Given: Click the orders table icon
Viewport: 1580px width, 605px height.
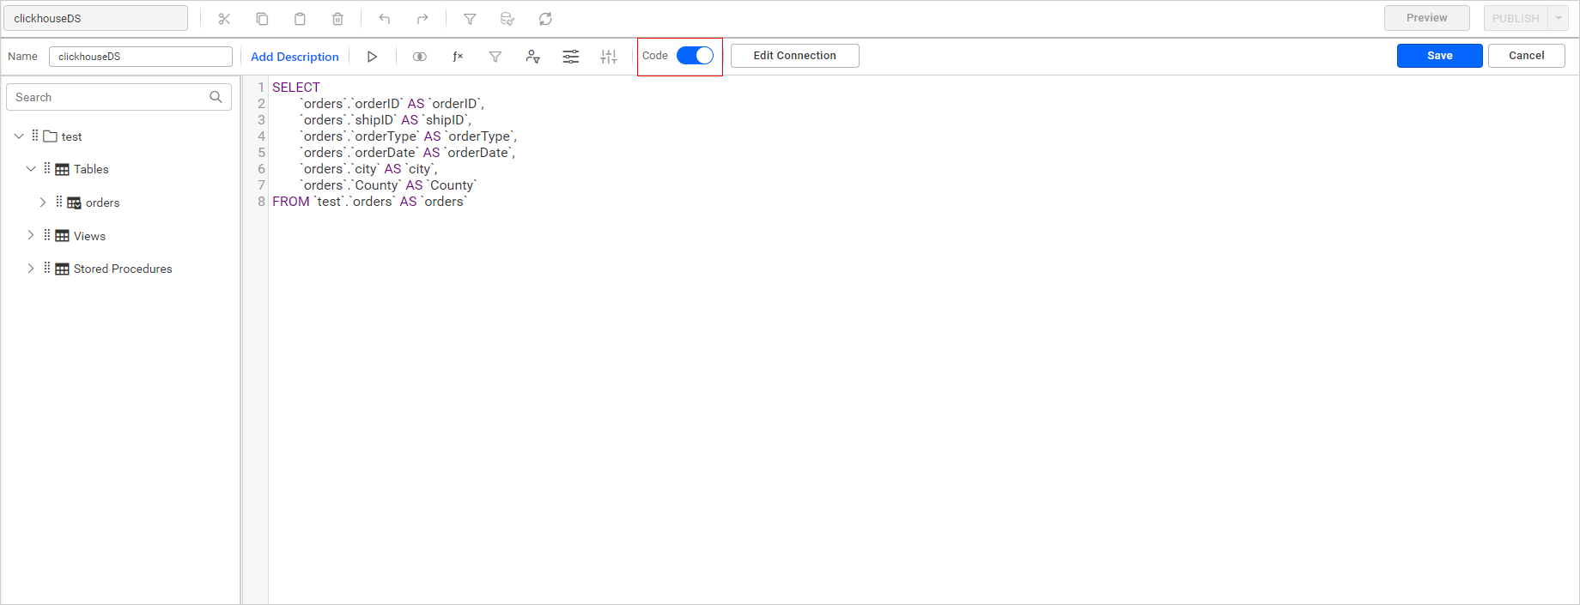Looking at the screenshot, I should [74, 203].
